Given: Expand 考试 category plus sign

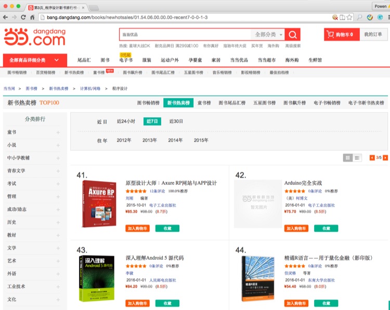Looking at the screenshot, I should [58, 184].
